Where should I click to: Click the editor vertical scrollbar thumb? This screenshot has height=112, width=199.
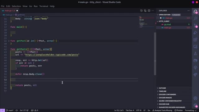tap(155, 54)
